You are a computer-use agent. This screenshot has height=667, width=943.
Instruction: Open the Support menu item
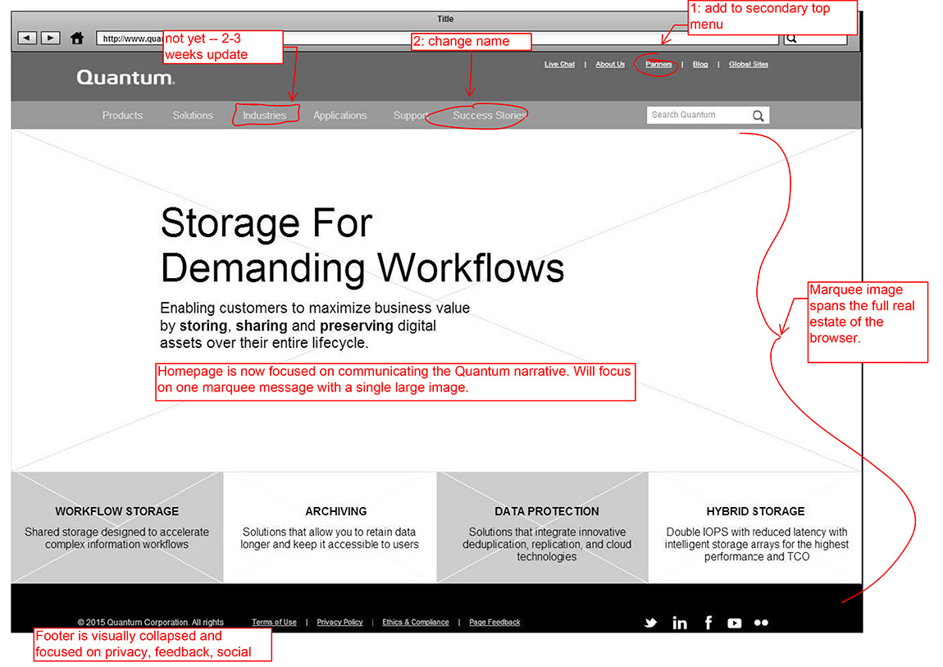click(411, 116)
